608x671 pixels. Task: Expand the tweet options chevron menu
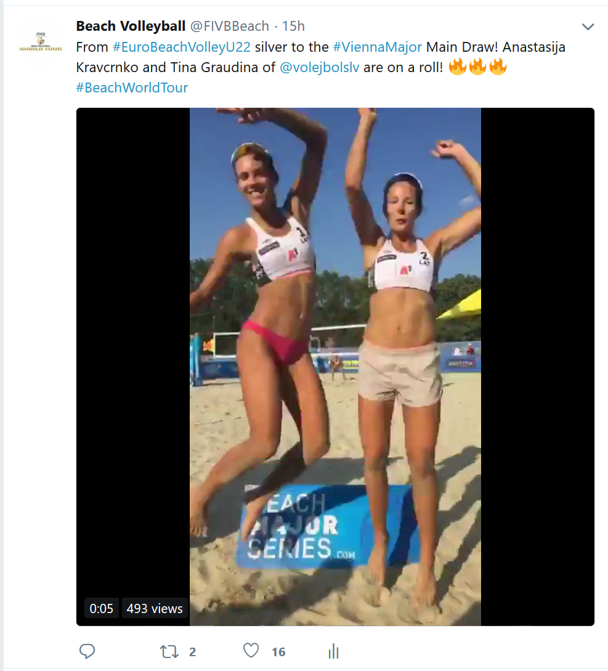[x=588, y=27]
